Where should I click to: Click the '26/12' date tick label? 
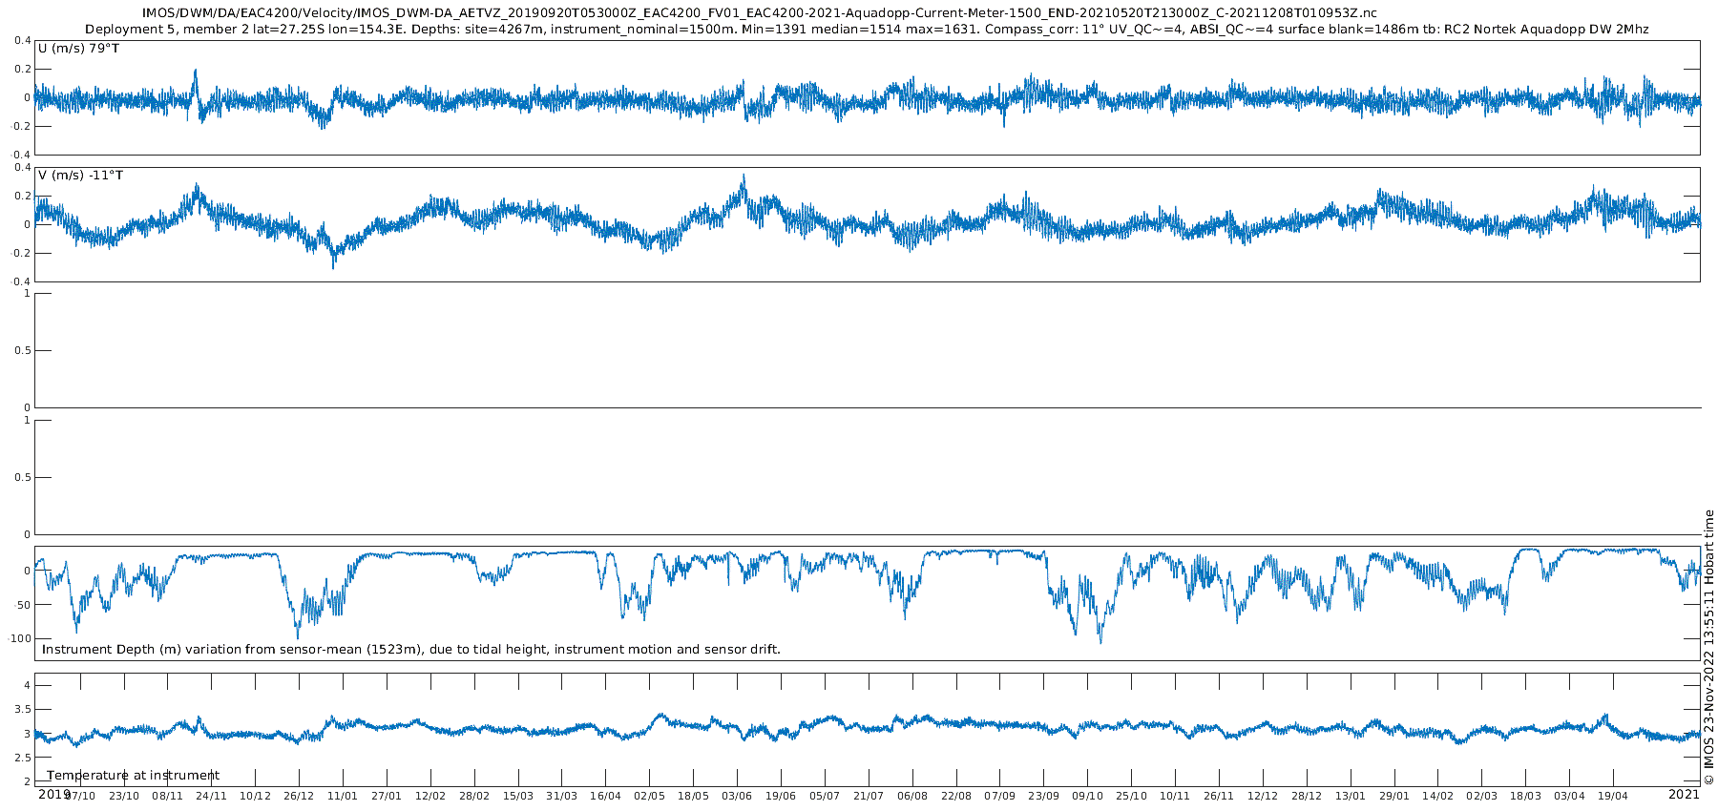(x=299, y=796)
